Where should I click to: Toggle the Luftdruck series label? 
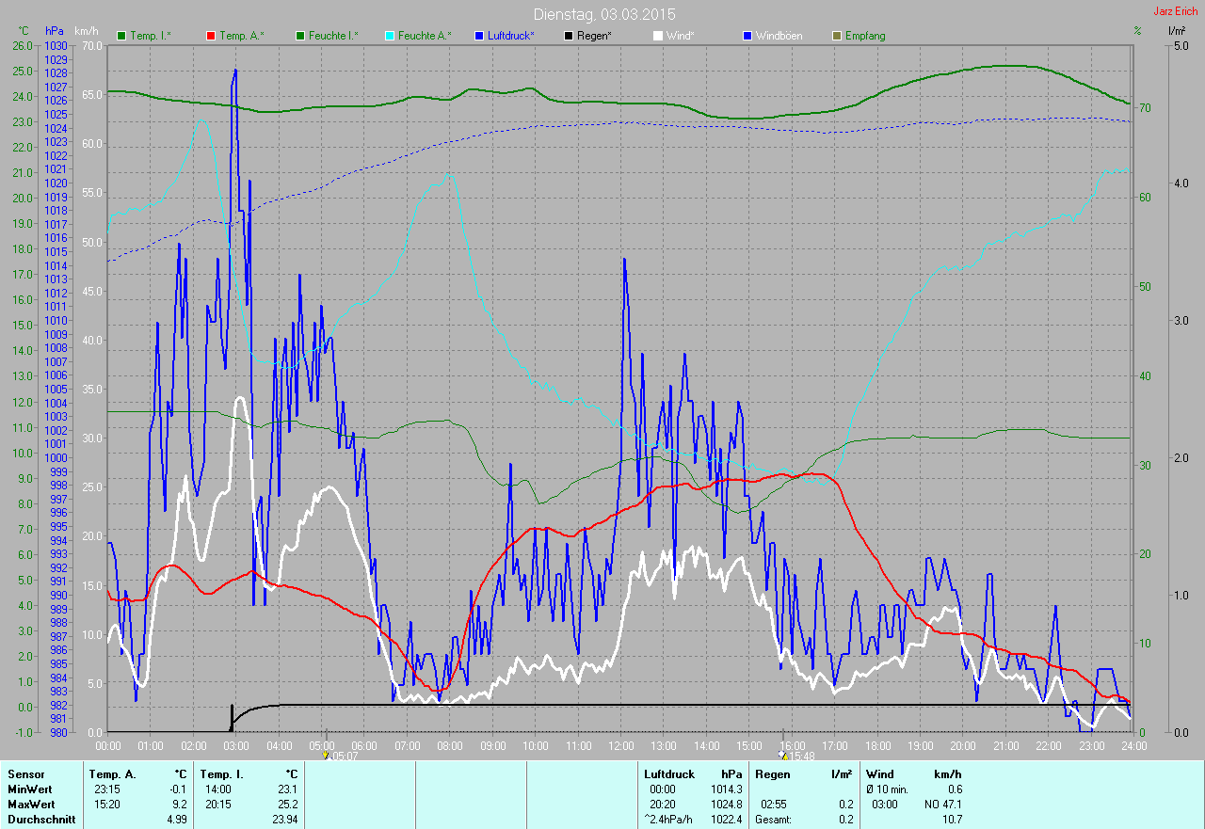(x=511, y=36)
